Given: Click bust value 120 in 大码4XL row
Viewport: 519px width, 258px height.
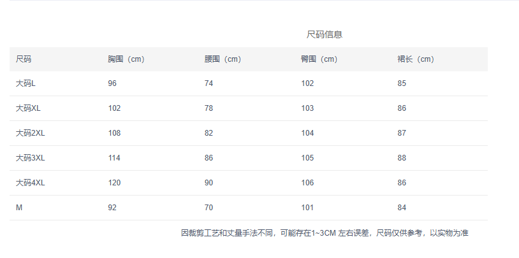Looking at the screenshot, I should tap(114, 183).
